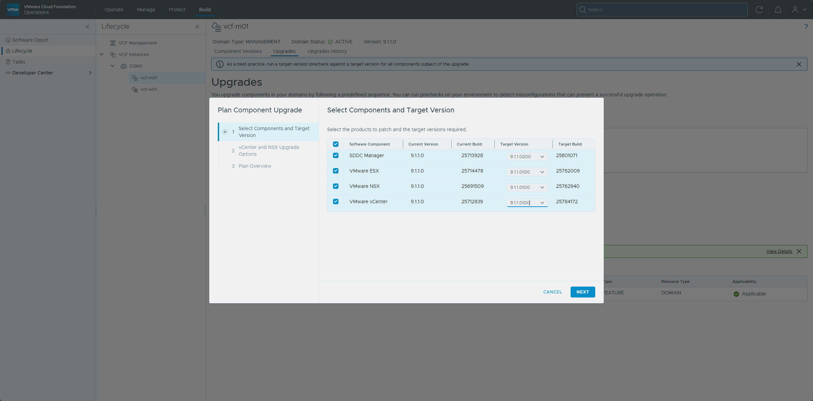Click the Software Depot icon

(x=8, y=40)
